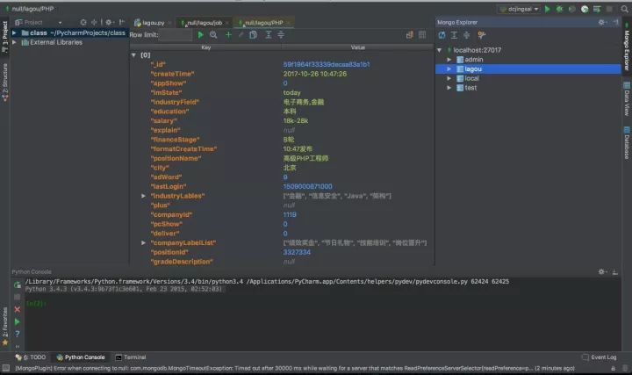Click the Python console In[2] prompt
The width and height of the screenshot is (632, 375).
point(36,304)
